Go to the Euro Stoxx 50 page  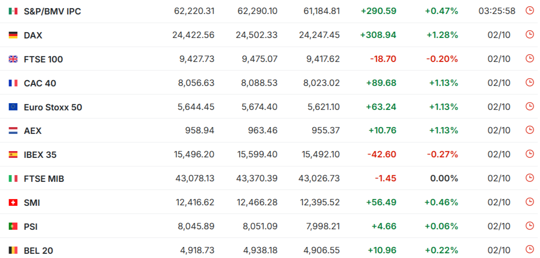(53, 107)
